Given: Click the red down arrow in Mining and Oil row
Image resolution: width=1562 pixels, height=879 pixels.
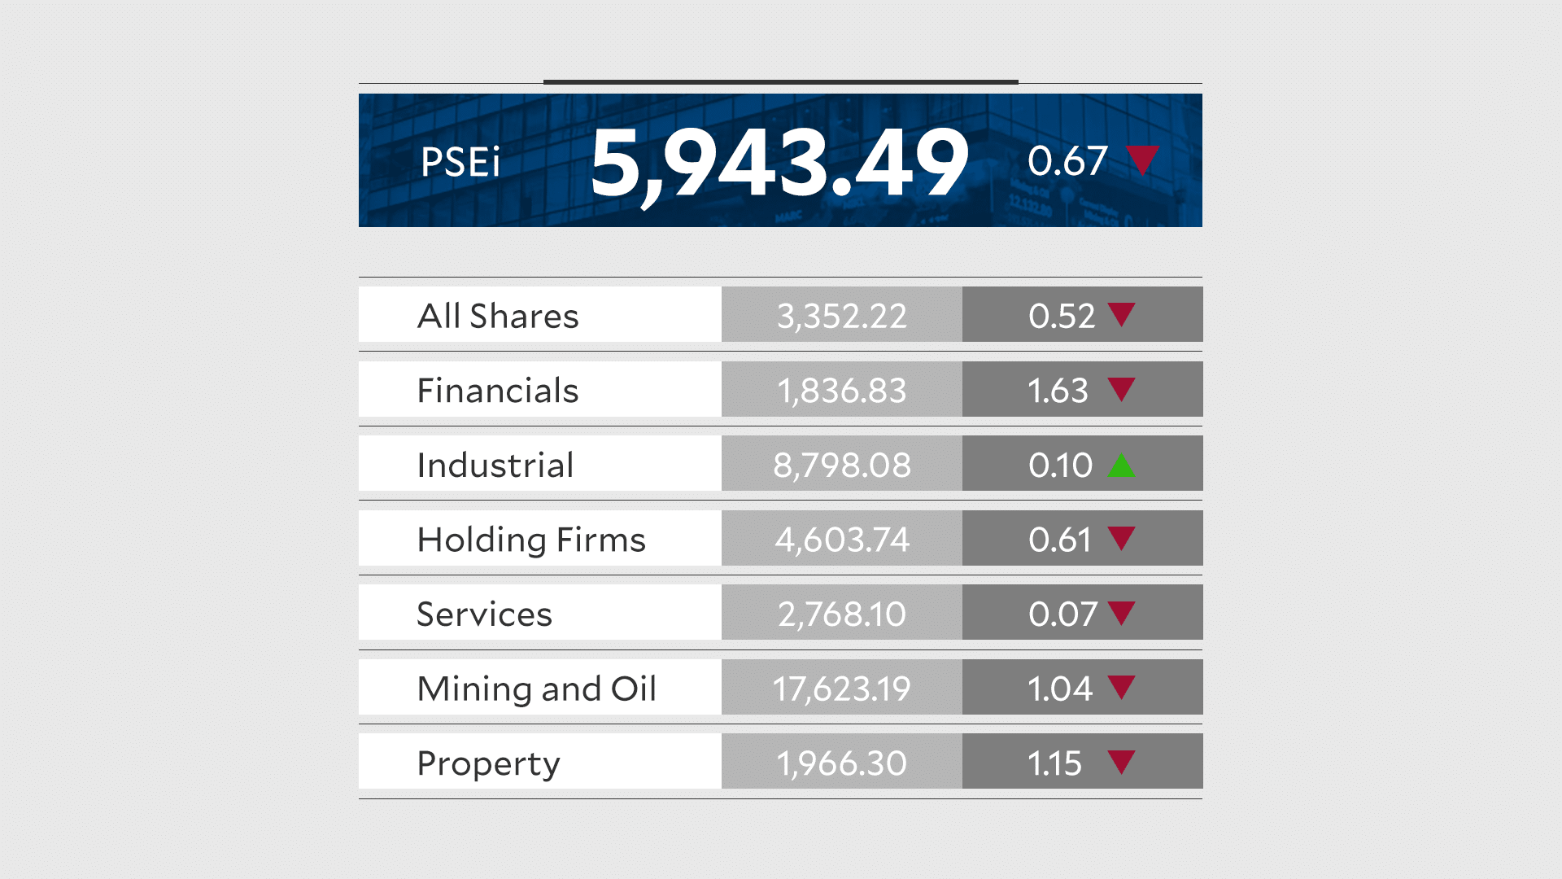Looking at the screenshot, I should [x=1121, y=686].
